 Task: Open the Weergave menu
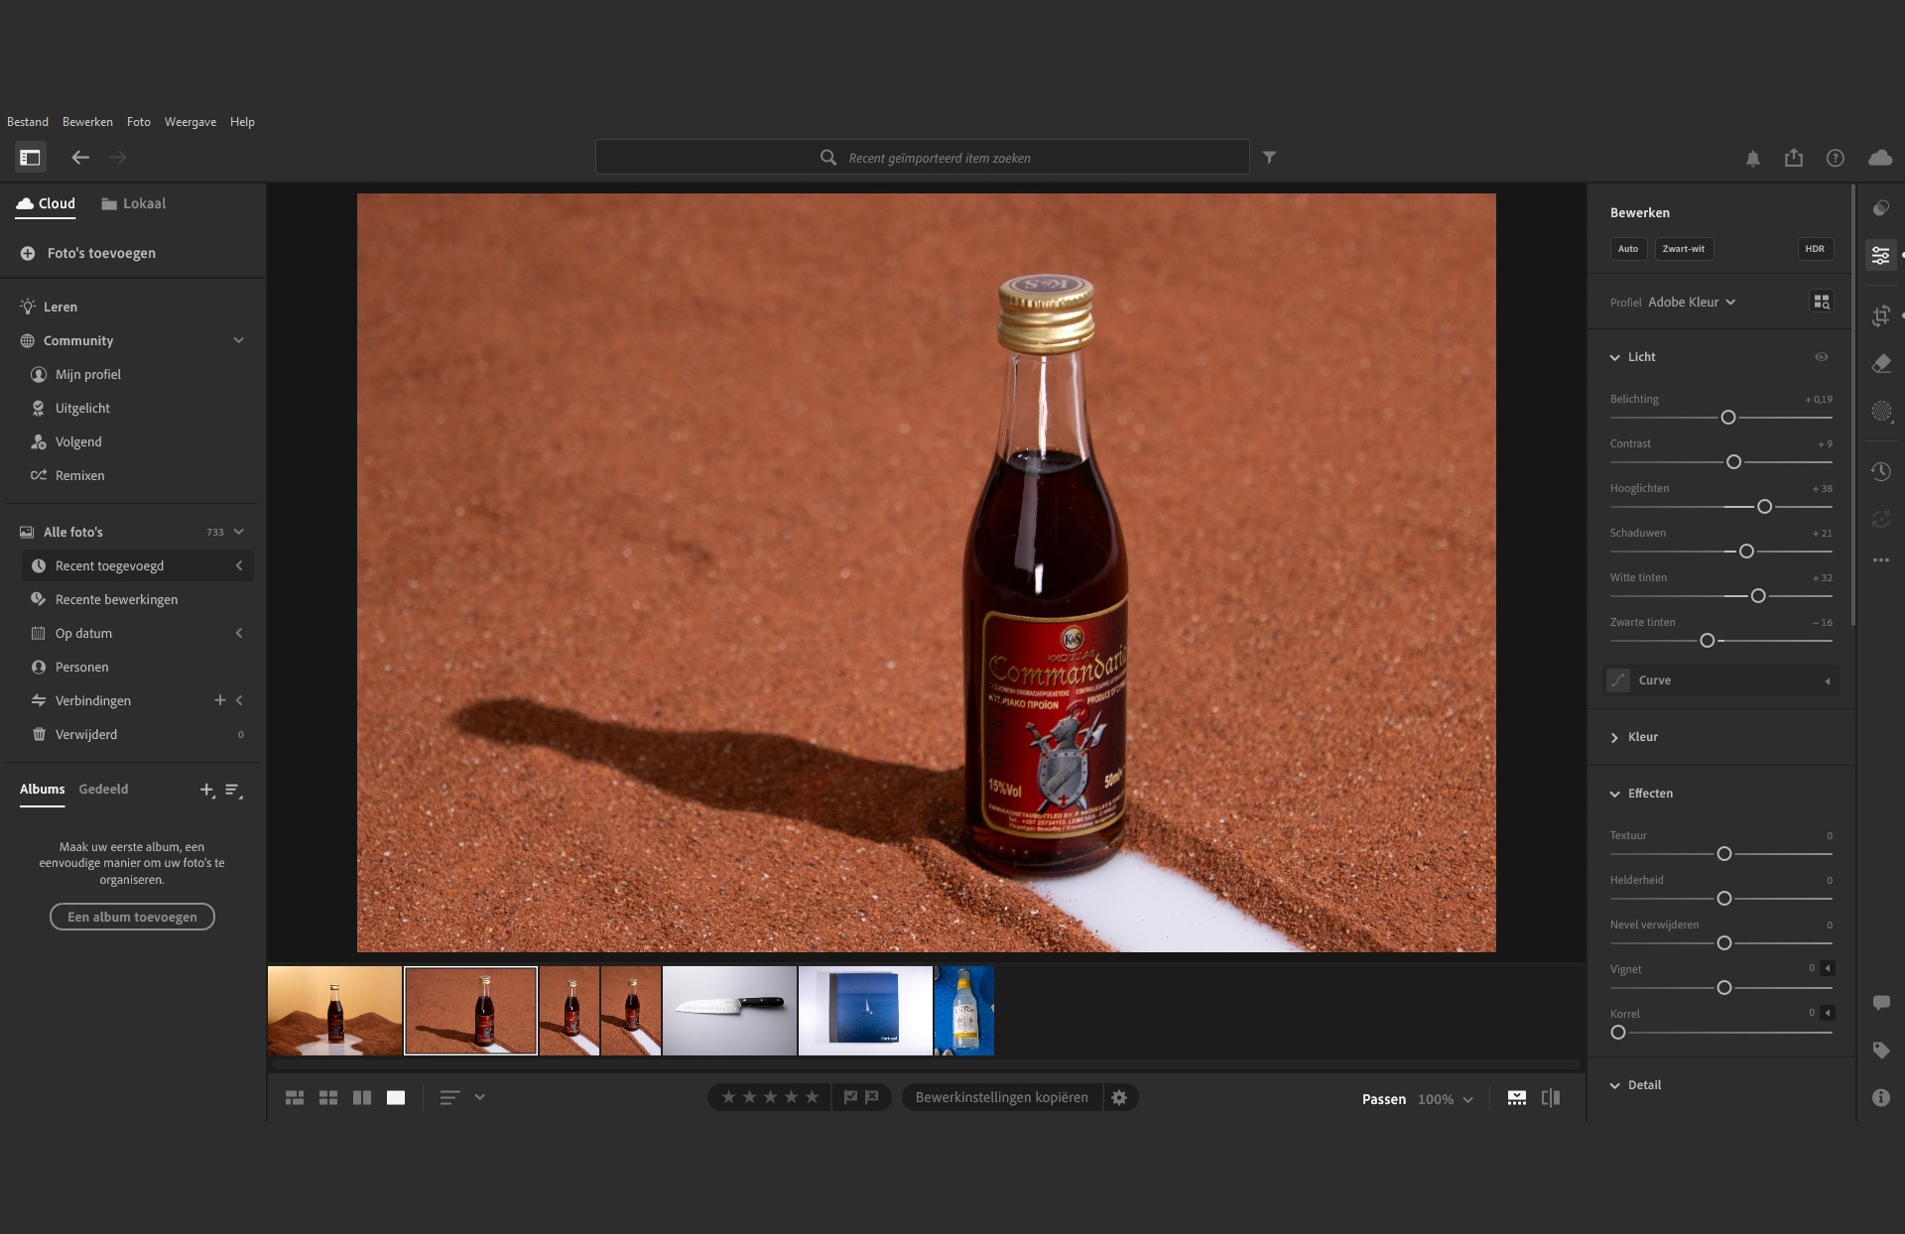click(190, 122)
